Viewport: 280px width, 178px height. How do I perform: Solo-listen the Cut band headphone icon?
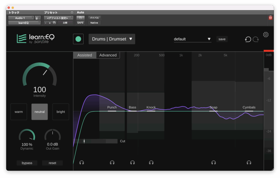click(81, 162)
